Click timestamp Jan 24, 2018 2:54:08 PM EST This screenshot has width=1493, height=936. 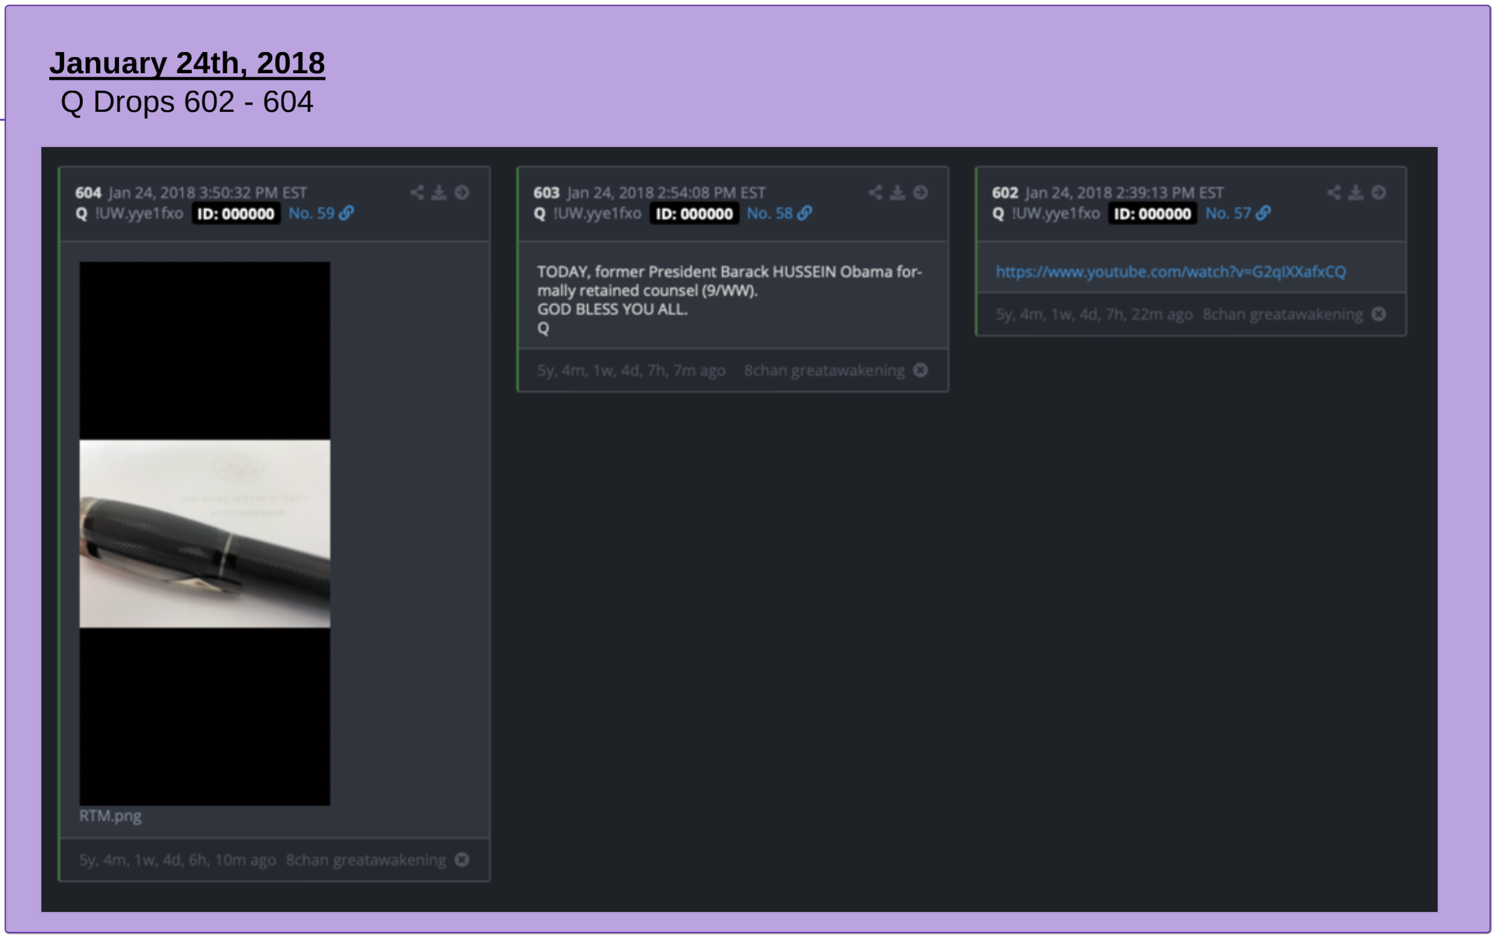coord(667,192)
